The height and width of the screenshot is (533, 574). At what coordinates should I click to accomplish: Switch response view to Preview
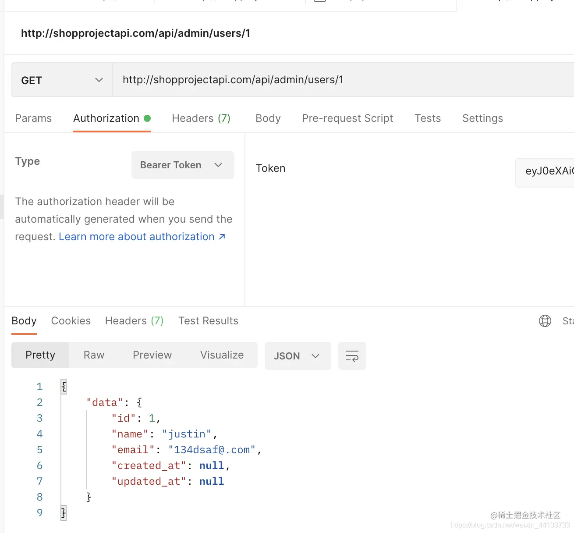152,355
